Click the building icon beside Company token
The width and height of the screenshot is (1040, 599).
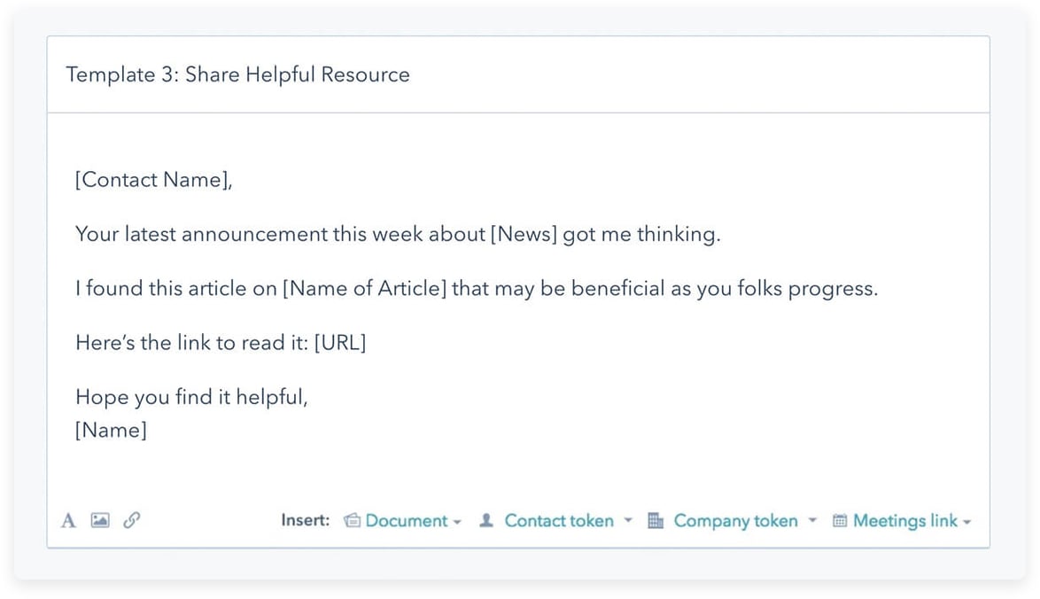click(x=656, y=521)
